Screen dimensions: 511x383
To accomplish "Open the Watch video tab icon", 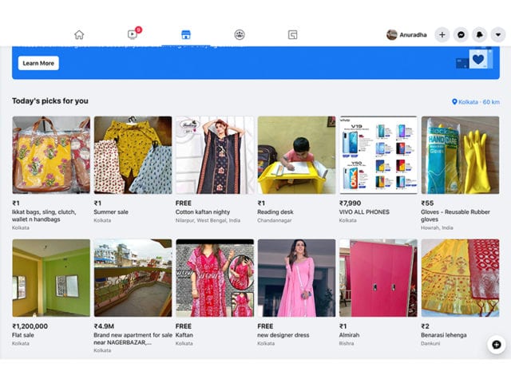I will click(x=133, y=34).
